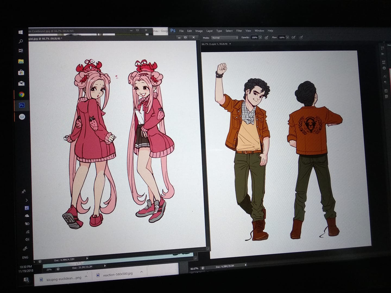This screenshot has width=391, height=293.
Task: Click the 66.67% zoom level field
Action: 194,269
